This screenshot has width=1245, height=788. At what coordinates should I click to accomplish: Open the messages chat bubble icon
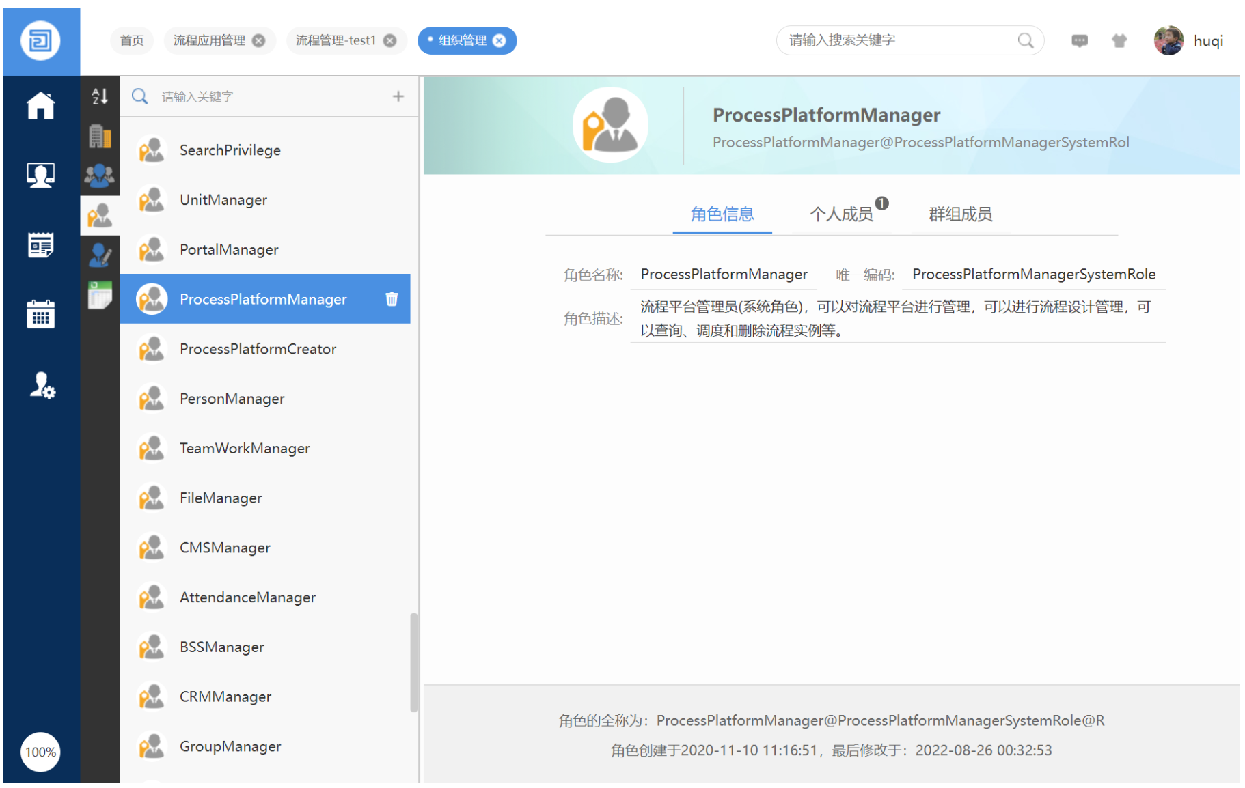1079,41
